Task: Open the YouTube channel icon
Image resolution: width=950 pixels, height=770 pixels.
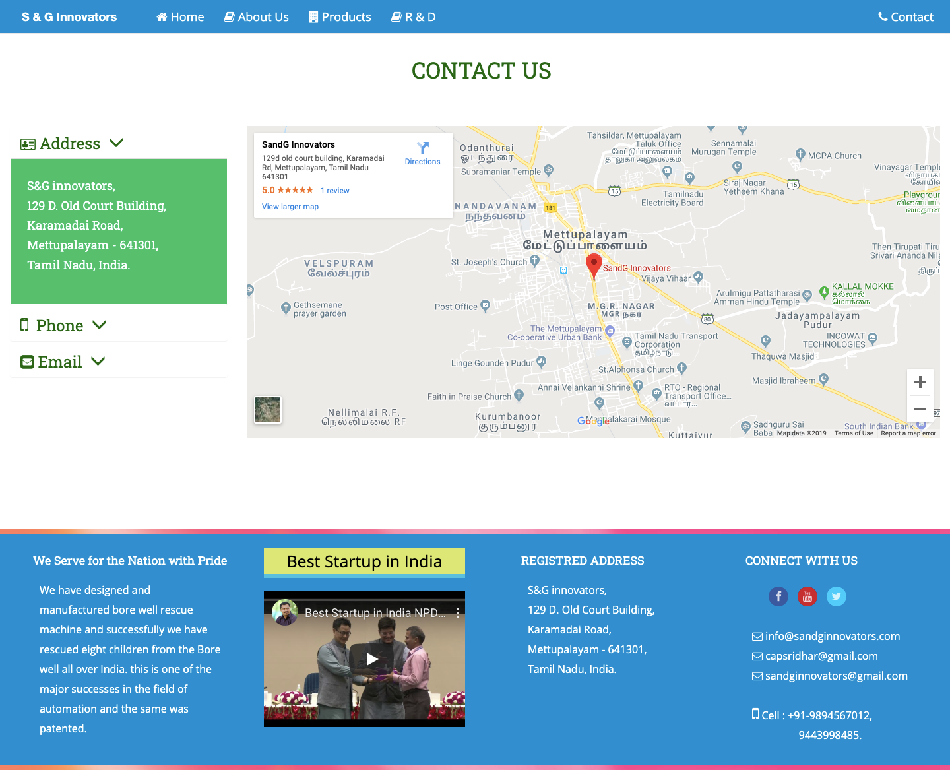Action: pyautogui.click(x=807, y=596)
